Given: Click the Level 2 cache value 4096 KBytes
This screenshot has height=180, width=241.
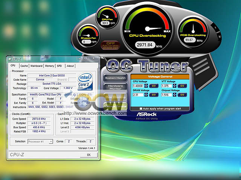Looking at the screenshot, I should pos(82,127).
